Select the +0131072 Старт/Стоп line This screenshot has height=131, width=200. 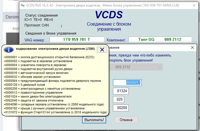point(55,112)
